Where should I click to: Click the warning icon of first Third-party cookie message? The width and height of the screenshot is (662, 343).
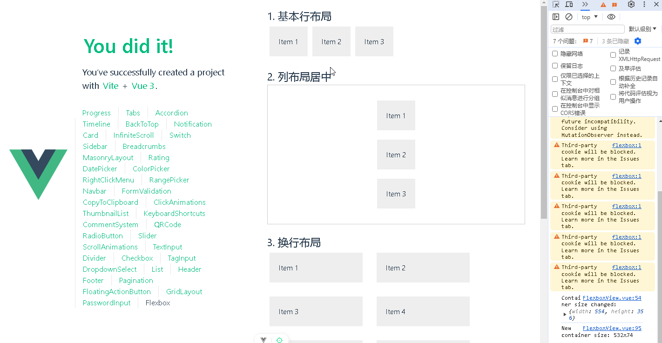pyautogui.click(x=557, y=145)
